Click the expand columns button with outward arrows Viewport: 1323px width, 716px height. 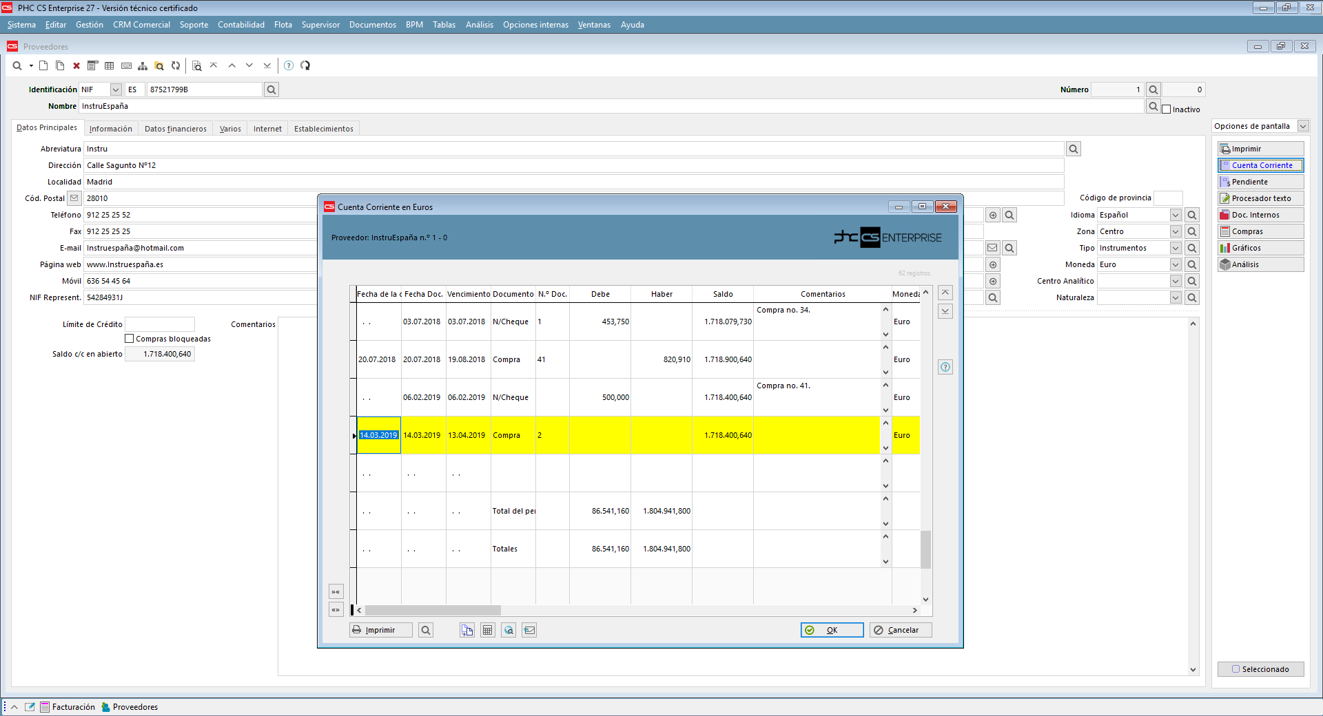click(x=336, y=610)
